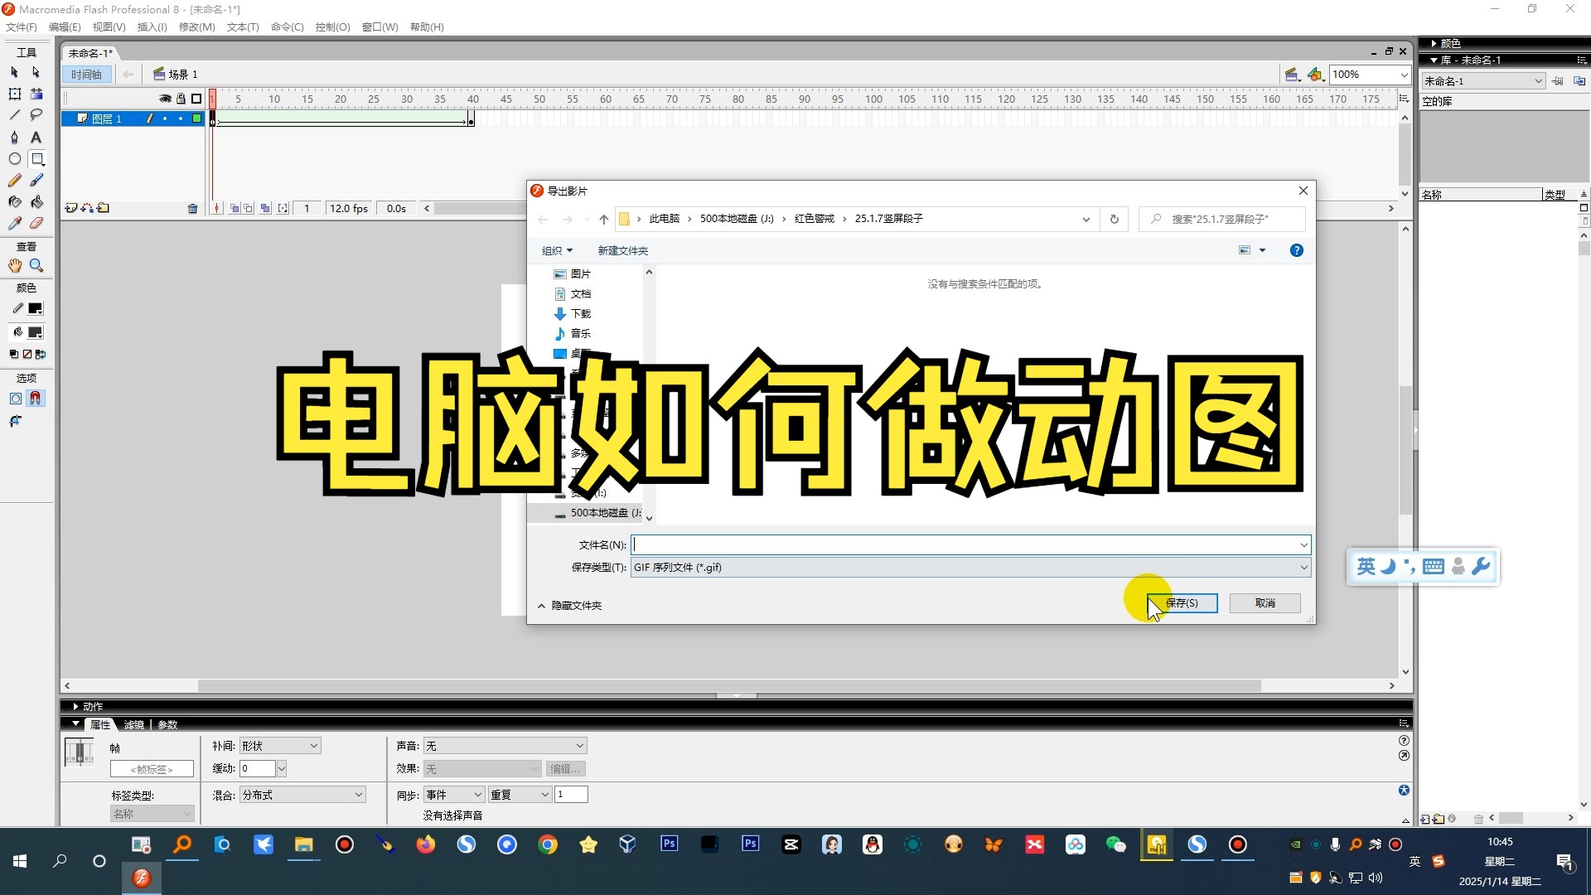The image size is (1591, 895).
Task: Select the Free Transform tool
Action: point(14,94)
